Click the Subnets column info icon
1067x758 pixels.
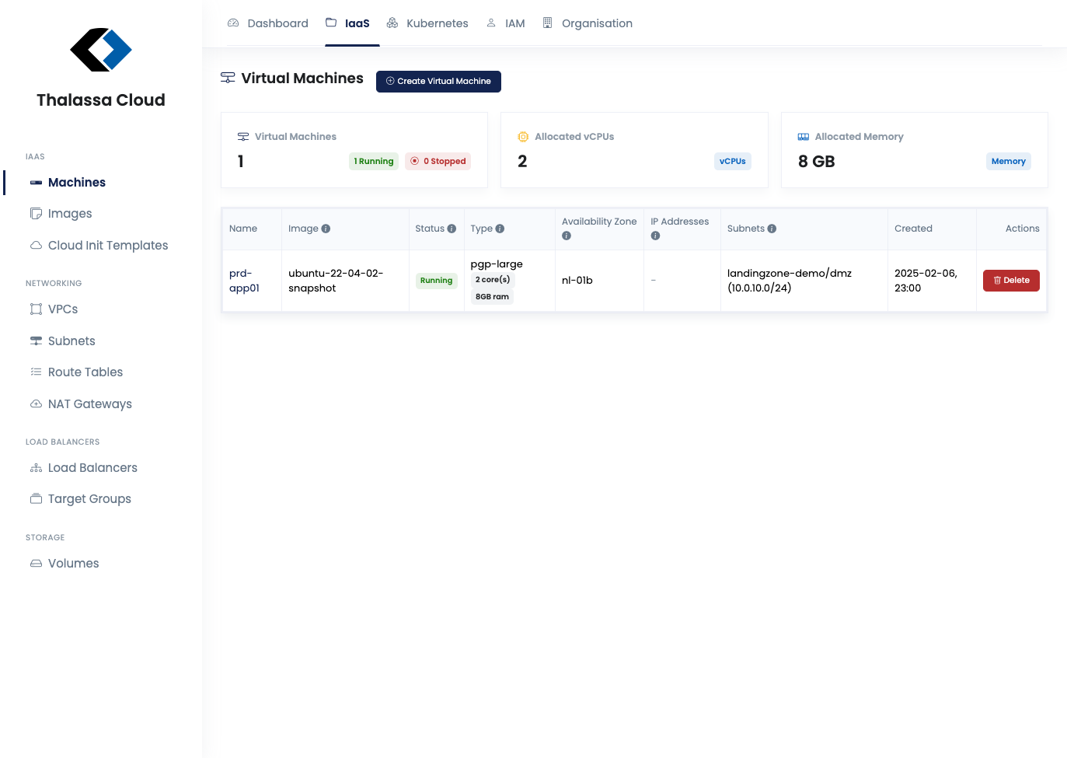pyautogui.click(x=772, y=229)
